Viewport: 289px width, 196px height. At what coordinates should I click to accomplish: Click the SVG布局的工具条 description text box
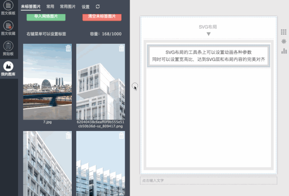pyautogui.click(x=209, y=56)
